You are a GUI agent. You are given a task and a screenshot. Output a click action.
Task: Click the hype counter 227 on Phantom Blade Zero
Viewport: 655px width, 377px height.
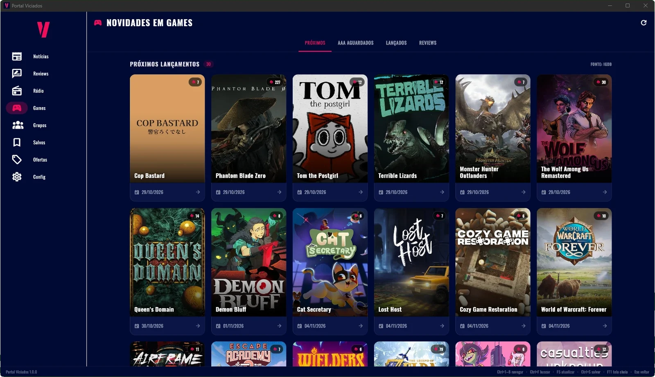(x=275, y=82)
